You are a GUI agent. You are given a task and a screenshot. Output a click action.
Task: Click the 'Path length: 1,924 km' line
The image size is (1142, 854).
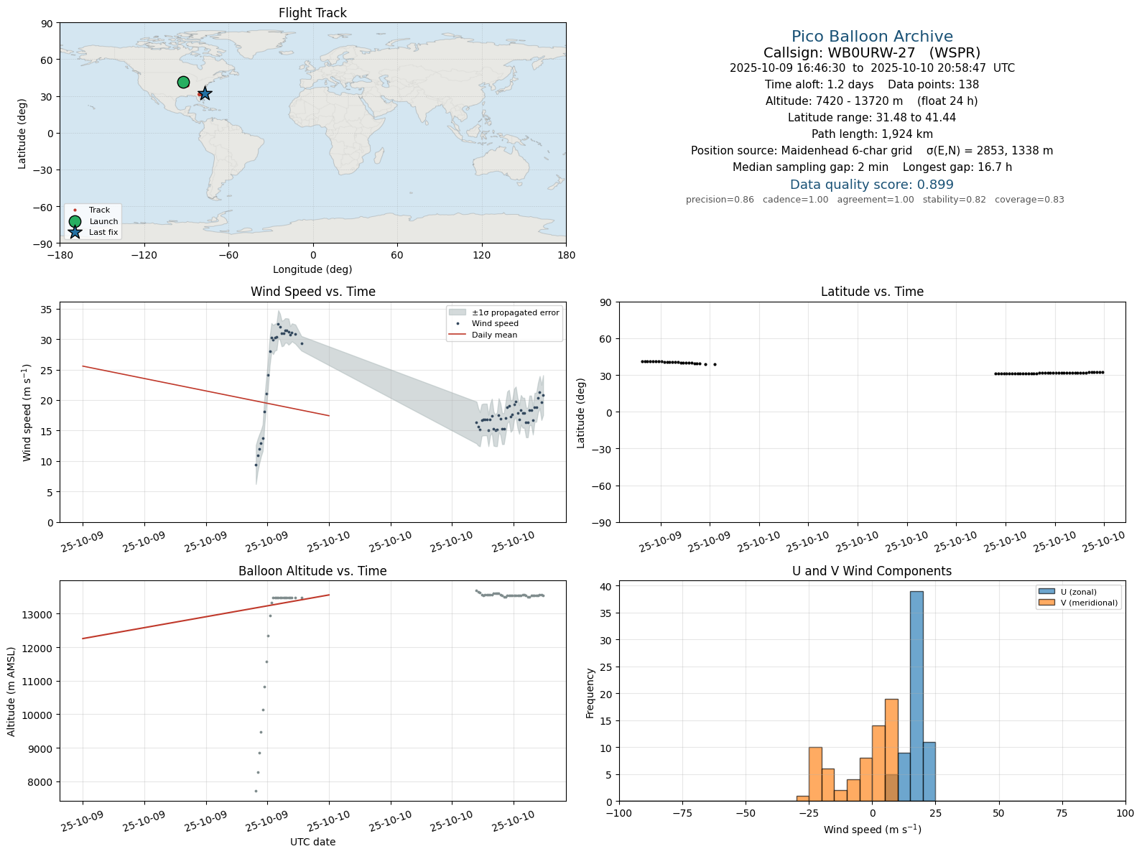tap(872, 134)
